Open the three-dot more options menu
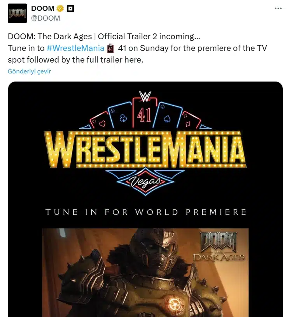The width and height of the screenshot is (287, 317). (278, 8)
